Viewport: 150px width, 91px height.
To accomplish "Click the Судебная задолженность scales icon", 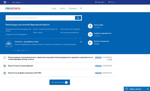I will (90, 34).
